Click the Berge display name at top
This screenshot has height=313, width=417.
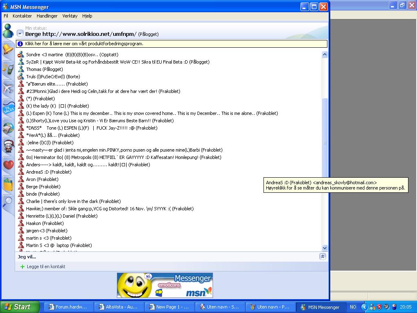81,34
